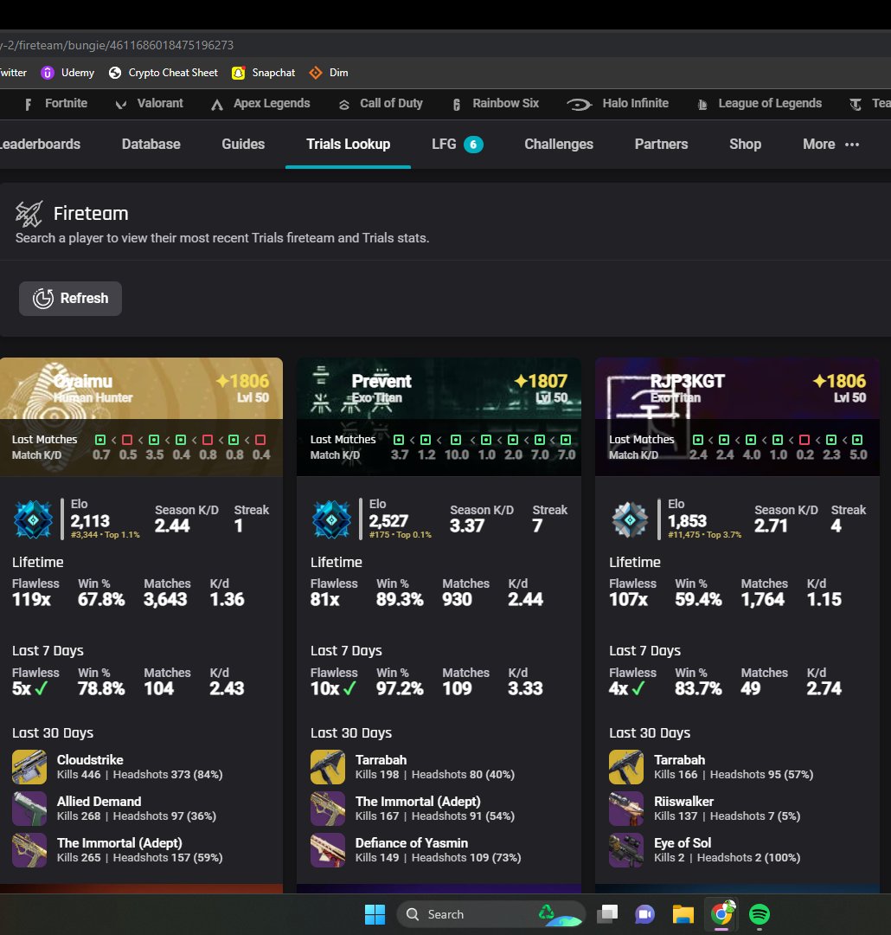This screenshot has width=891, height=935.
Task: Click Prevent's Season K/D 3.37 value
Action: click(x=466, y=526)
